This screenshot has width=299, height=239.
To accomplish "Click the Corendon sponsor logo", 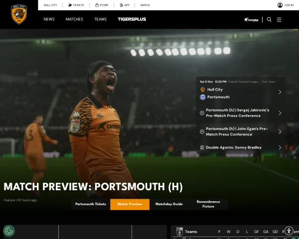I will click(x=251, y=19).
